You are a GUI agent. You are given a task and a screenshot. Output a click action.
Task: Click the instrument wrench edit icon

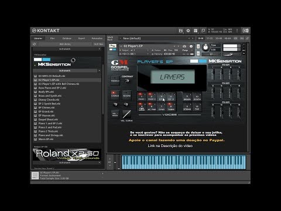click(x=112, y=46)
